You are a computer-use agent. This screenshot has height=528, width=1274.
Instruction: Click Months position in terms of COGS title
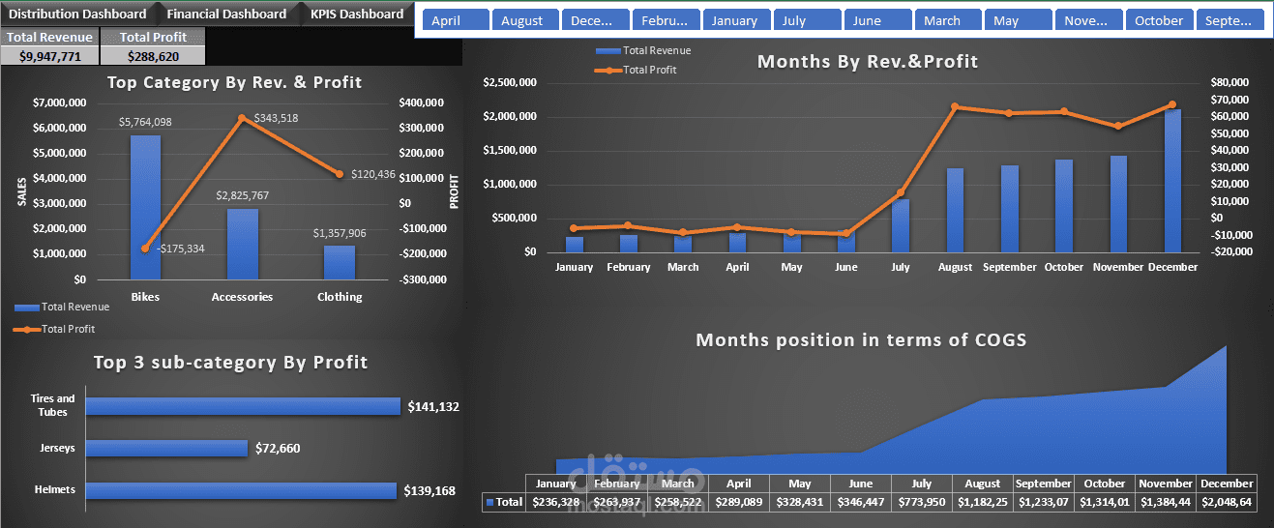[x=861, y=340]
